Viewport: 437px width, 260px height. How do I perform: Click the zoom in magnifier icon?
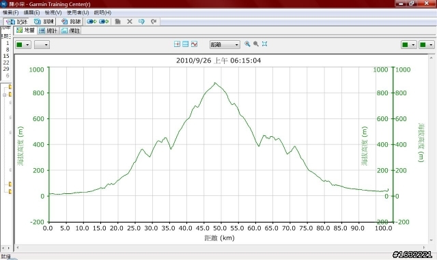point(247,44)
